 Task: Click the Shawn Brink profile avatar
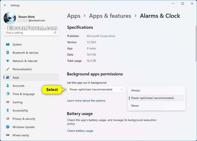coord(10,18)
